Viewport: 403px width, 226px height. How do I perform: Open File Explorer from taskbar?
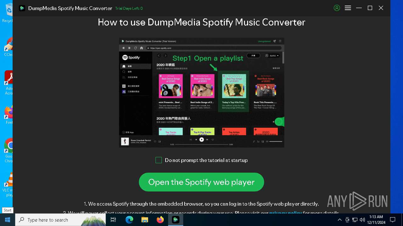coord(145,220)
